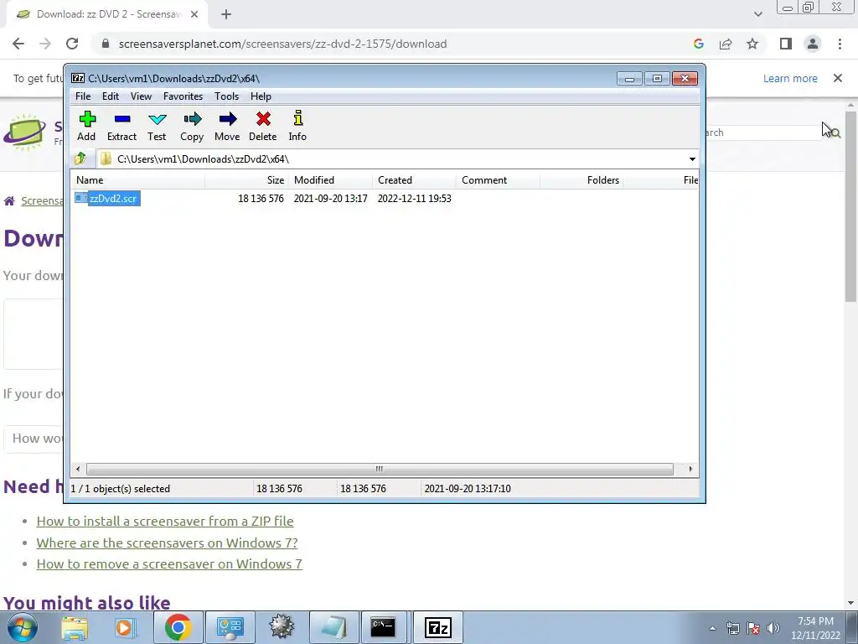Click the Google icon in the address bar
The image size is (858, 644).
(699, 44)
